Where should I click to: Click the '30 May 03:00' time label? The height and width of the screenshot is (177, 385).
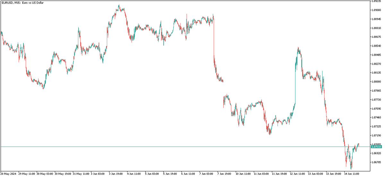45,174
